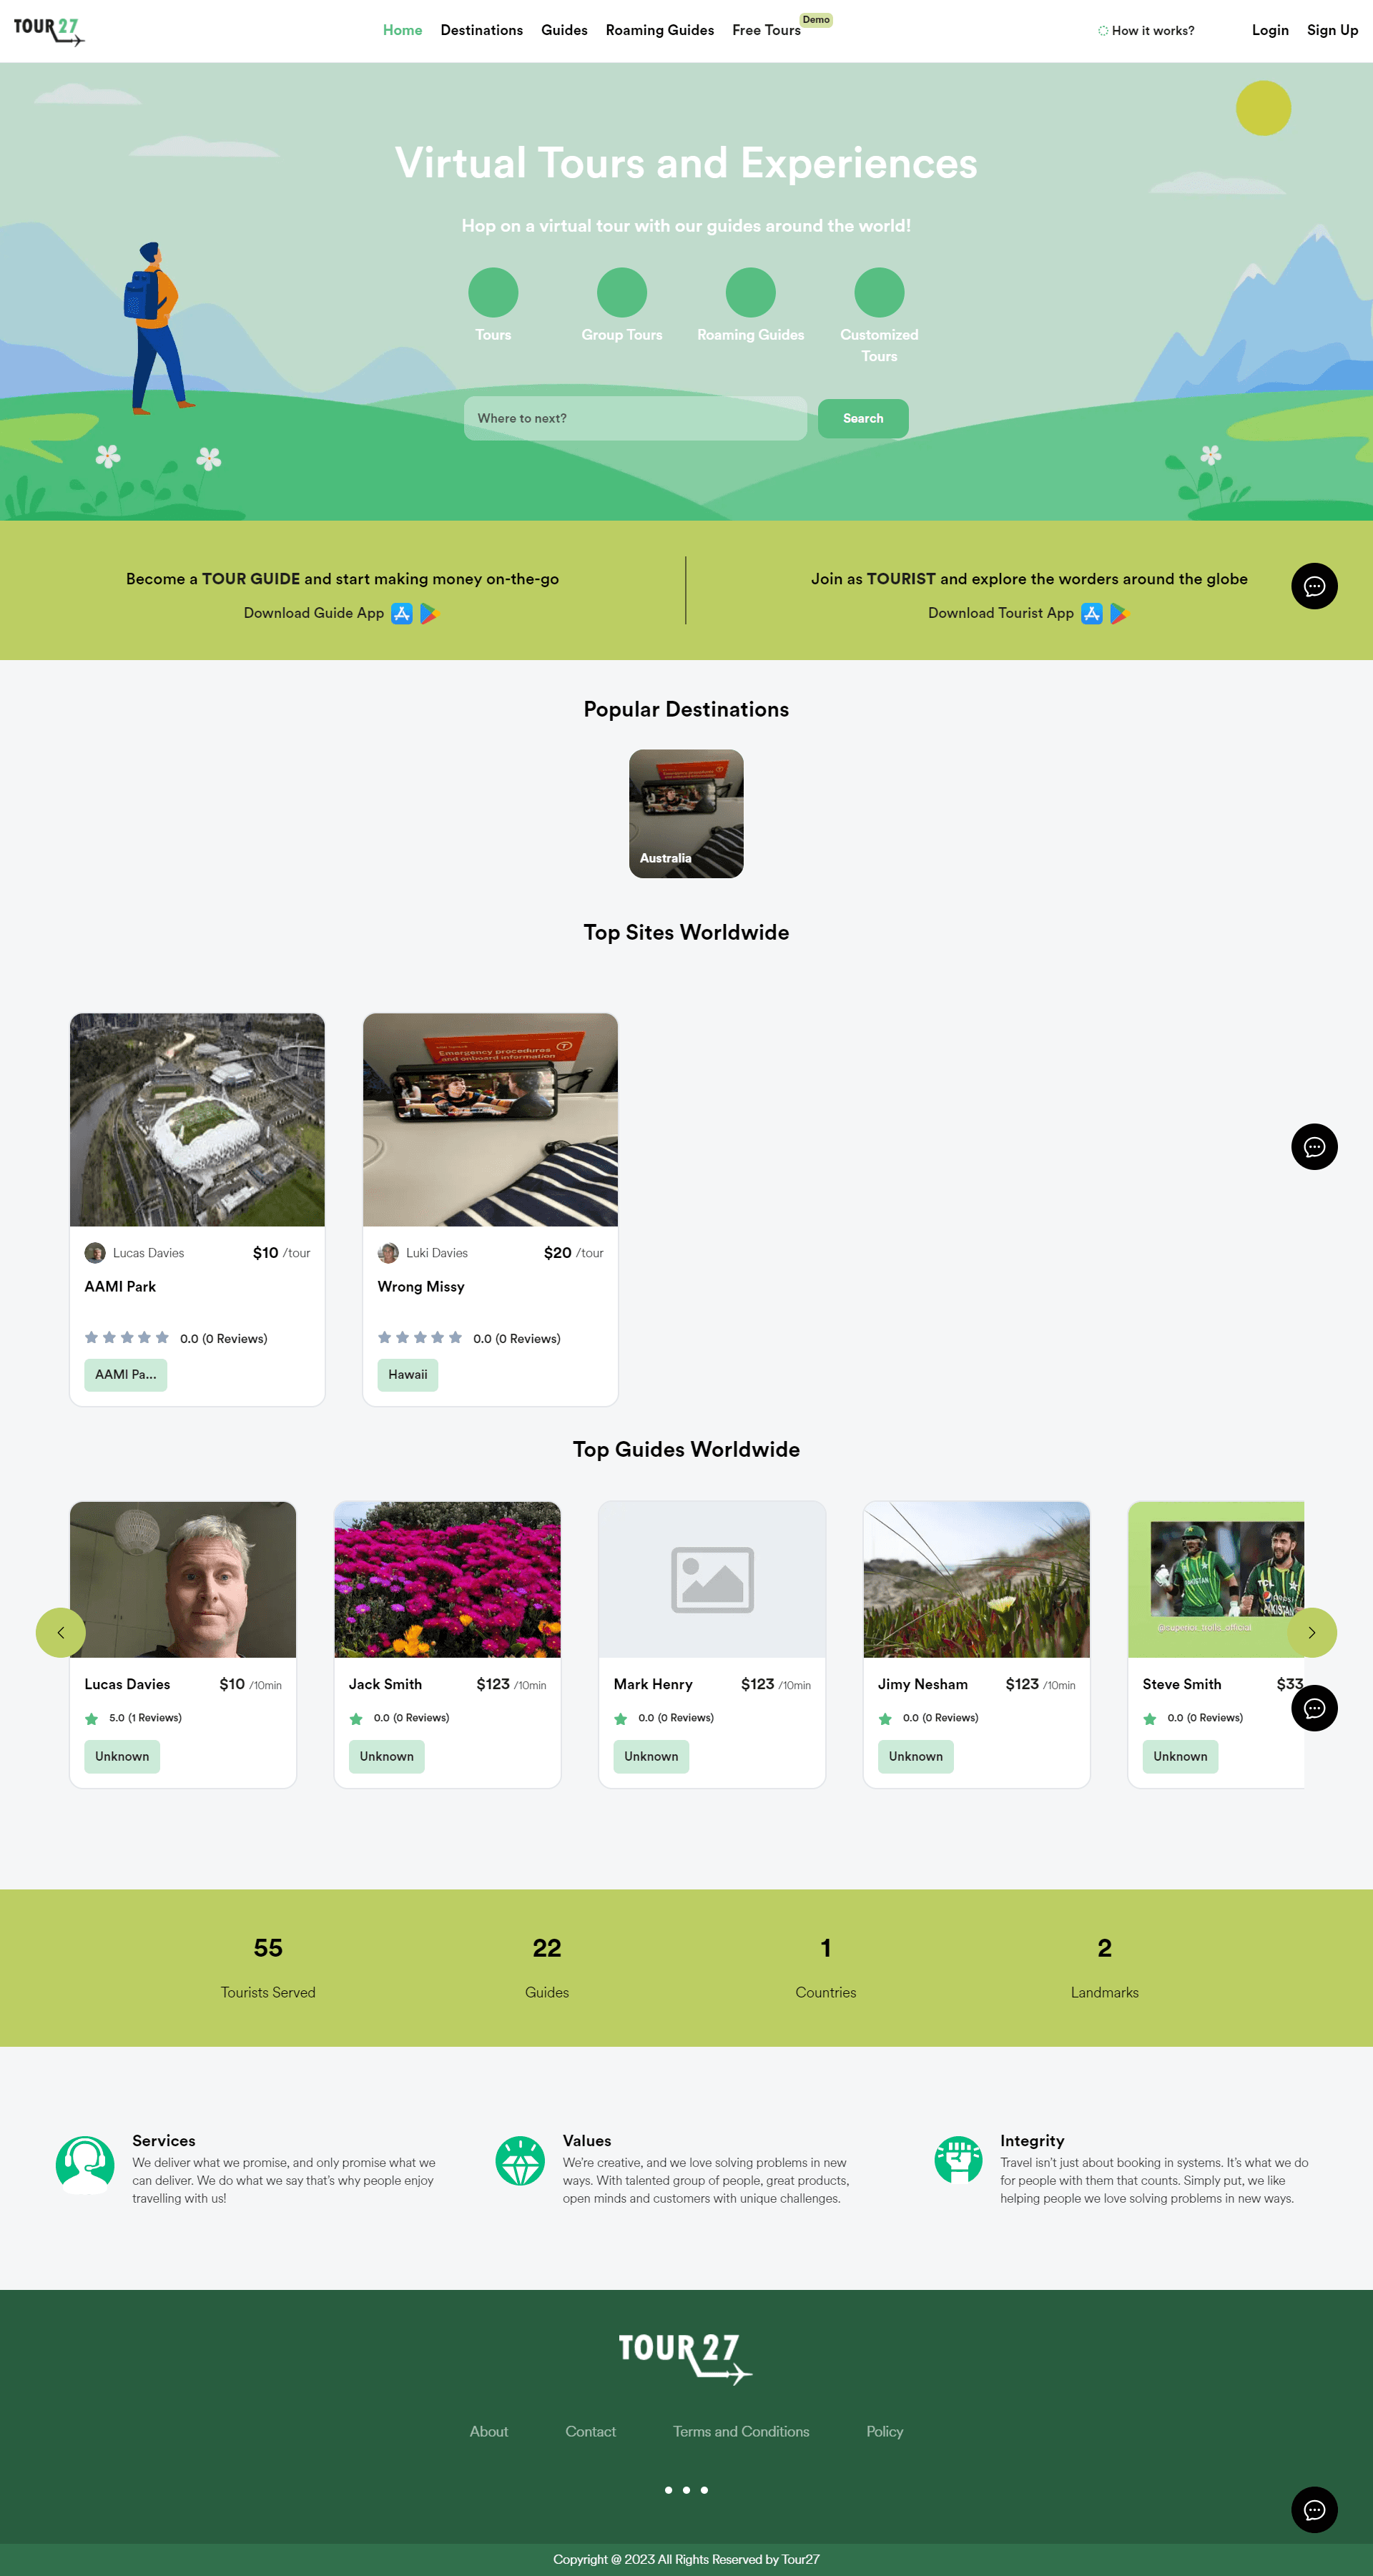Open Mark Henry placeholder image
This screenshot has height=2576, width=1373.
[x=712, y=1579]
